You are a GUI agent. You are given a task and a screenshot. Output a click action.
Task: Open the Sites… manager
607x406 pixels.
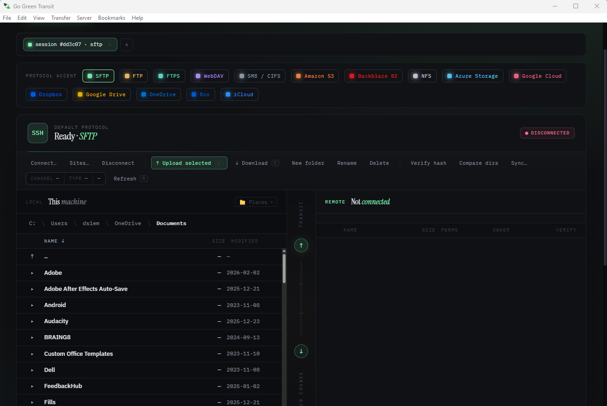coord(79,163)
